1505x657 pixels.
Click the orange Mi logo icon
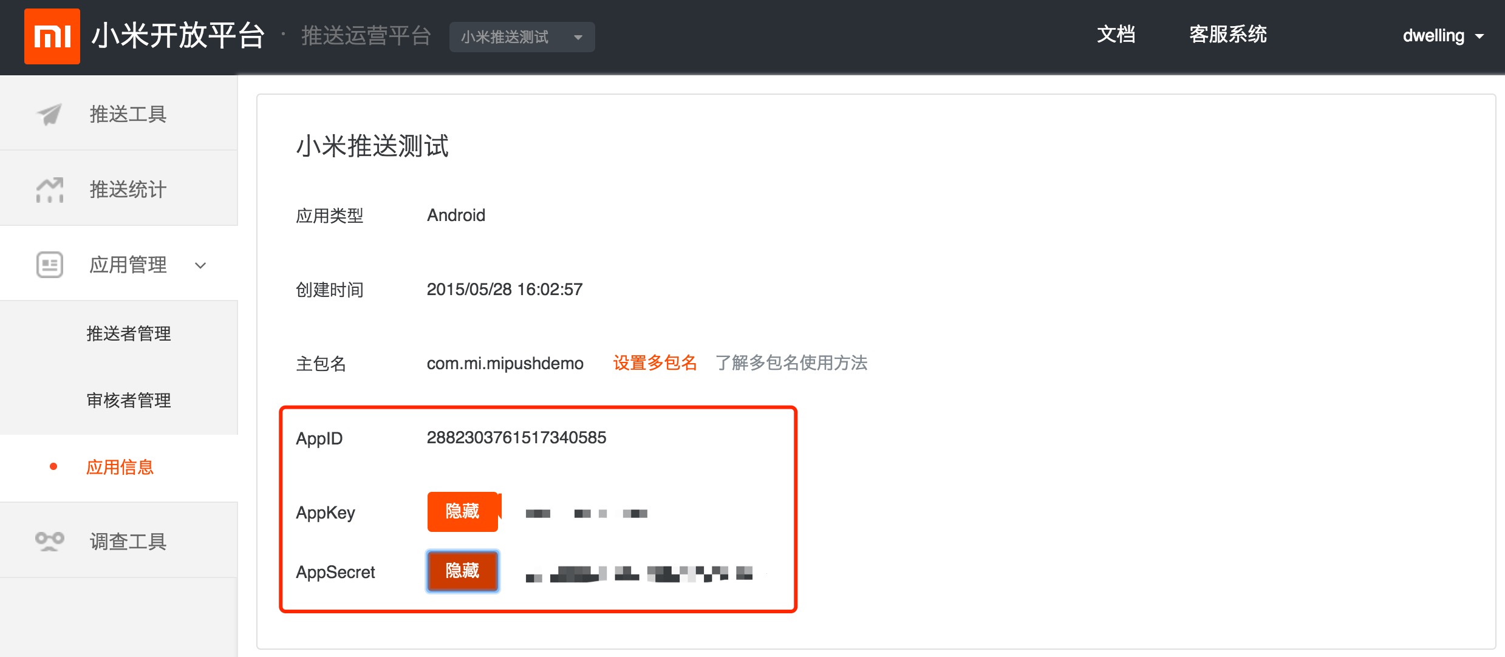pos(52,36)
